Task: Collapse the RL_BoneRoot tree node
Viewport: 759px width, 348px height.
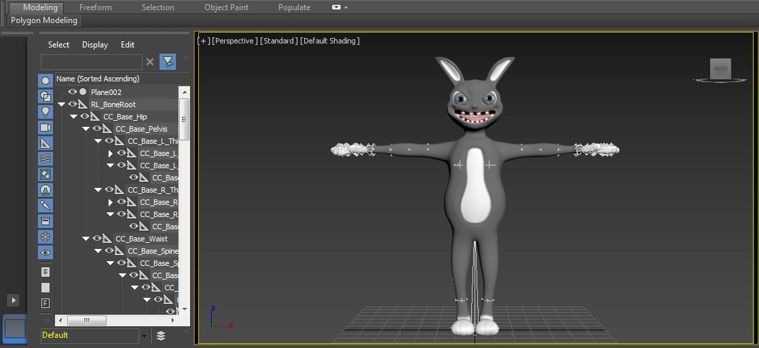Action: pyautogui.click(x=62, y=104)
